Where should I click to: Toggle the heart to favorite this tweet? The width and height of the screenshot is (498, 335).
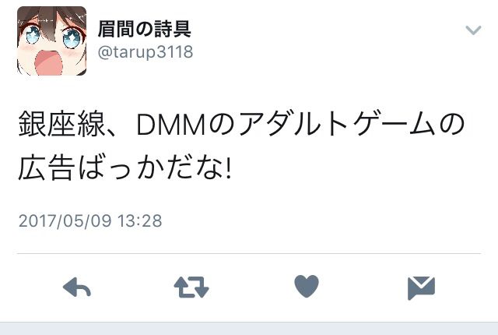[x=307, y=287]
